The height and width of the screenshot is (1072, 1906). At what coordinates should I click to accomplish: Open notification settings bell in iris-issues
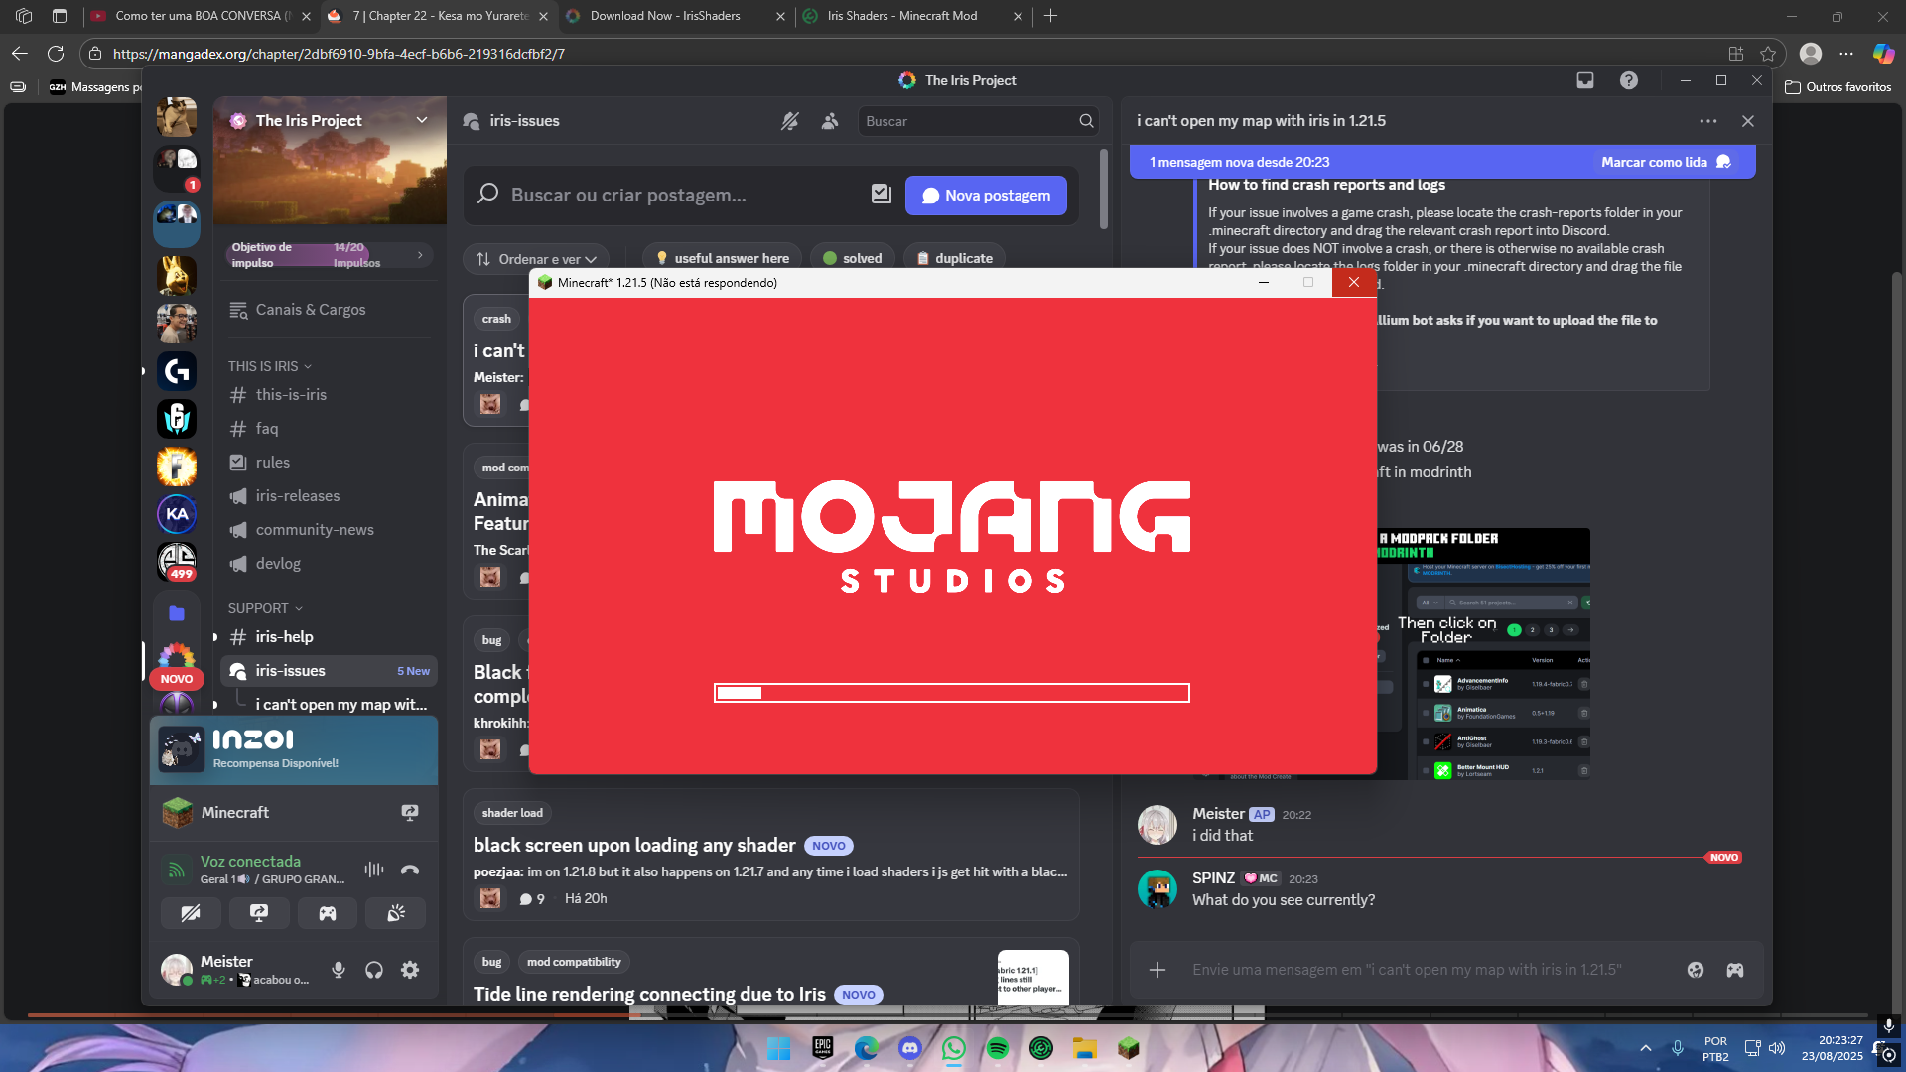pos(789,121)
